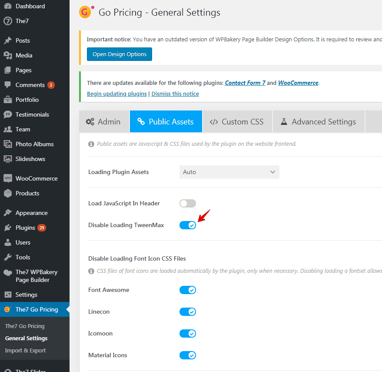The width and height of the screenshot is (382, 372).
Task: Click the Testimonials quote icon
Action: click(8, 114)
